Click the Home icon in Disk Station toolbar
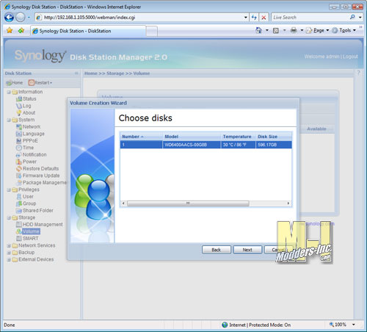Image resolution: width=367 pixels, height=332 pixels. (x=9, y=83)
